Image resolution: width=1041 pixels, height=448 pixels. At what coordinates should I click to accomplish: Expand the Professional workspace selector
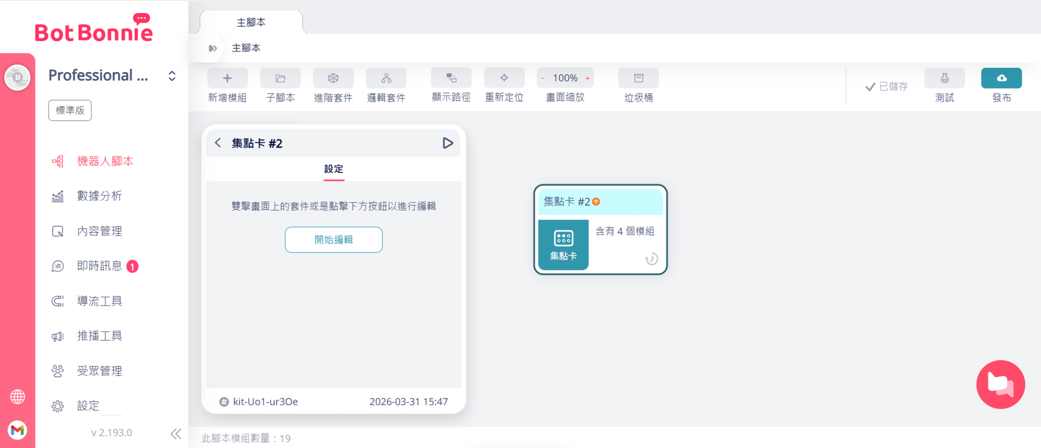172,76
